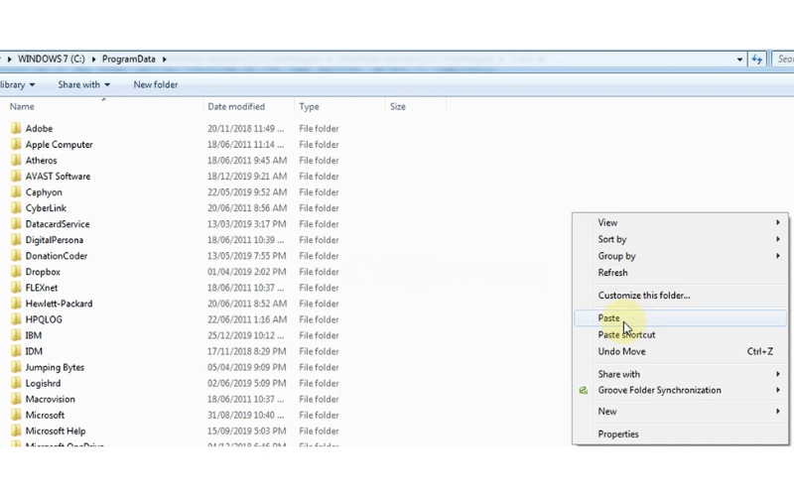
Task: Select the Apple Computer folder icon
Action: pos(16,144)
